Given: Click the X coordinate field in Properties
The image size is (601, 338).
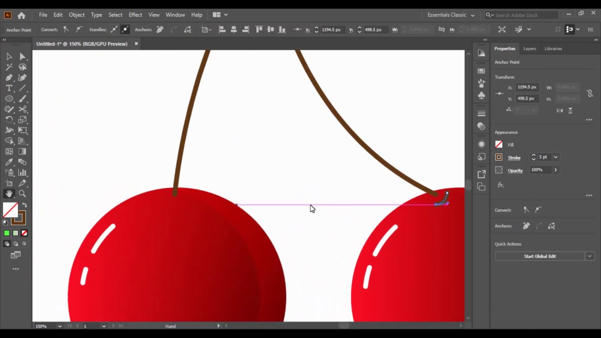Looking at the screenshot, I should click(x=527, y=87).
